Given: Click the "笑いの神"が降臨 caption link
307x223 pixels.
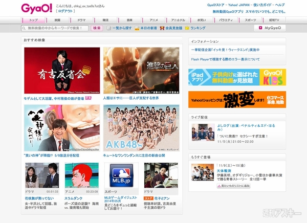Looking at the screenshot, I should click(51, 155).
